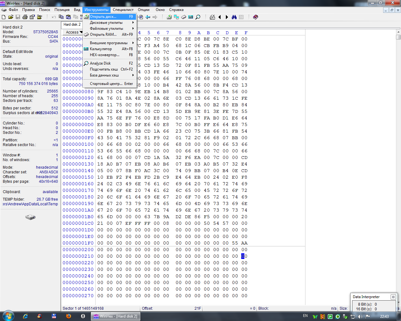Image resolution: width=401 pixels, height=321 pixels.
Task: Click the help book toolbar icon
Action: point(256,17)
